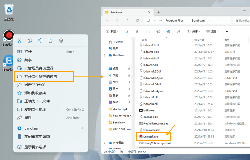Select 添加到收藏夹 menu entry

pyautogui.click(x=51, y=93)
